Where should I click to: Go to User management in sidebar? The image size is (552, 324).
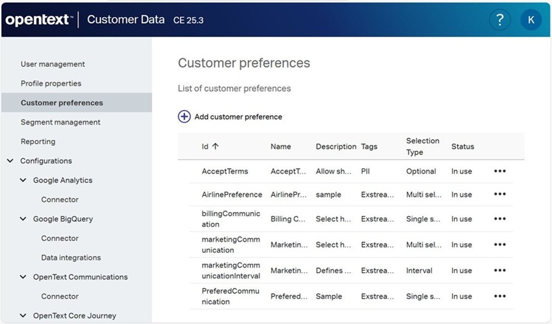coord(53,64)
